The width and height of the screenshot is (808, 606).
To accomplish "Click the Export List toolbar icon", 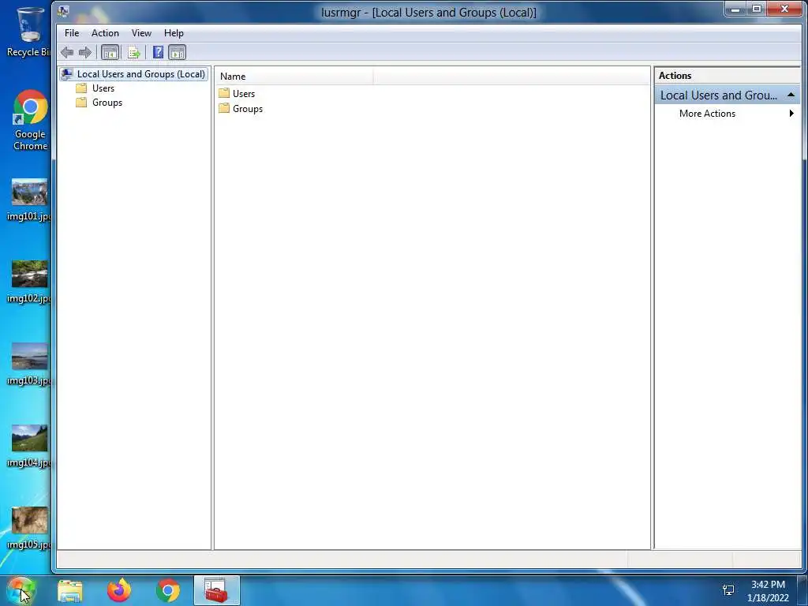I will [133, 52].
